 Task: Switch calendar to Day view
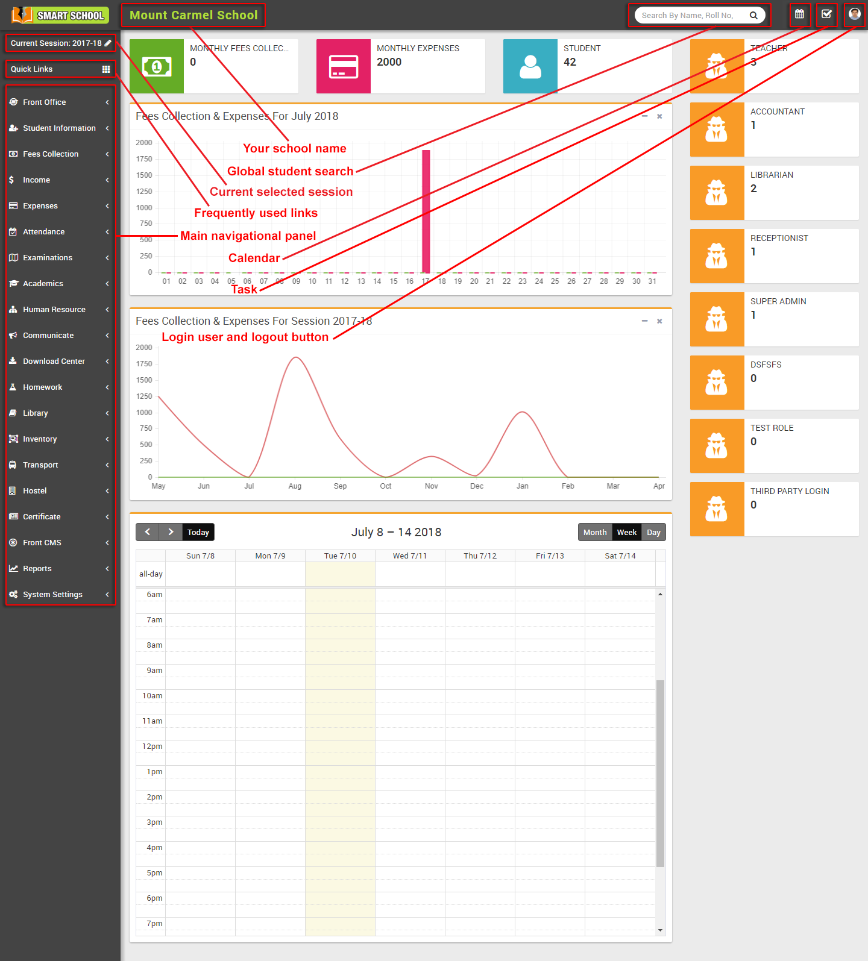point(653,532)
